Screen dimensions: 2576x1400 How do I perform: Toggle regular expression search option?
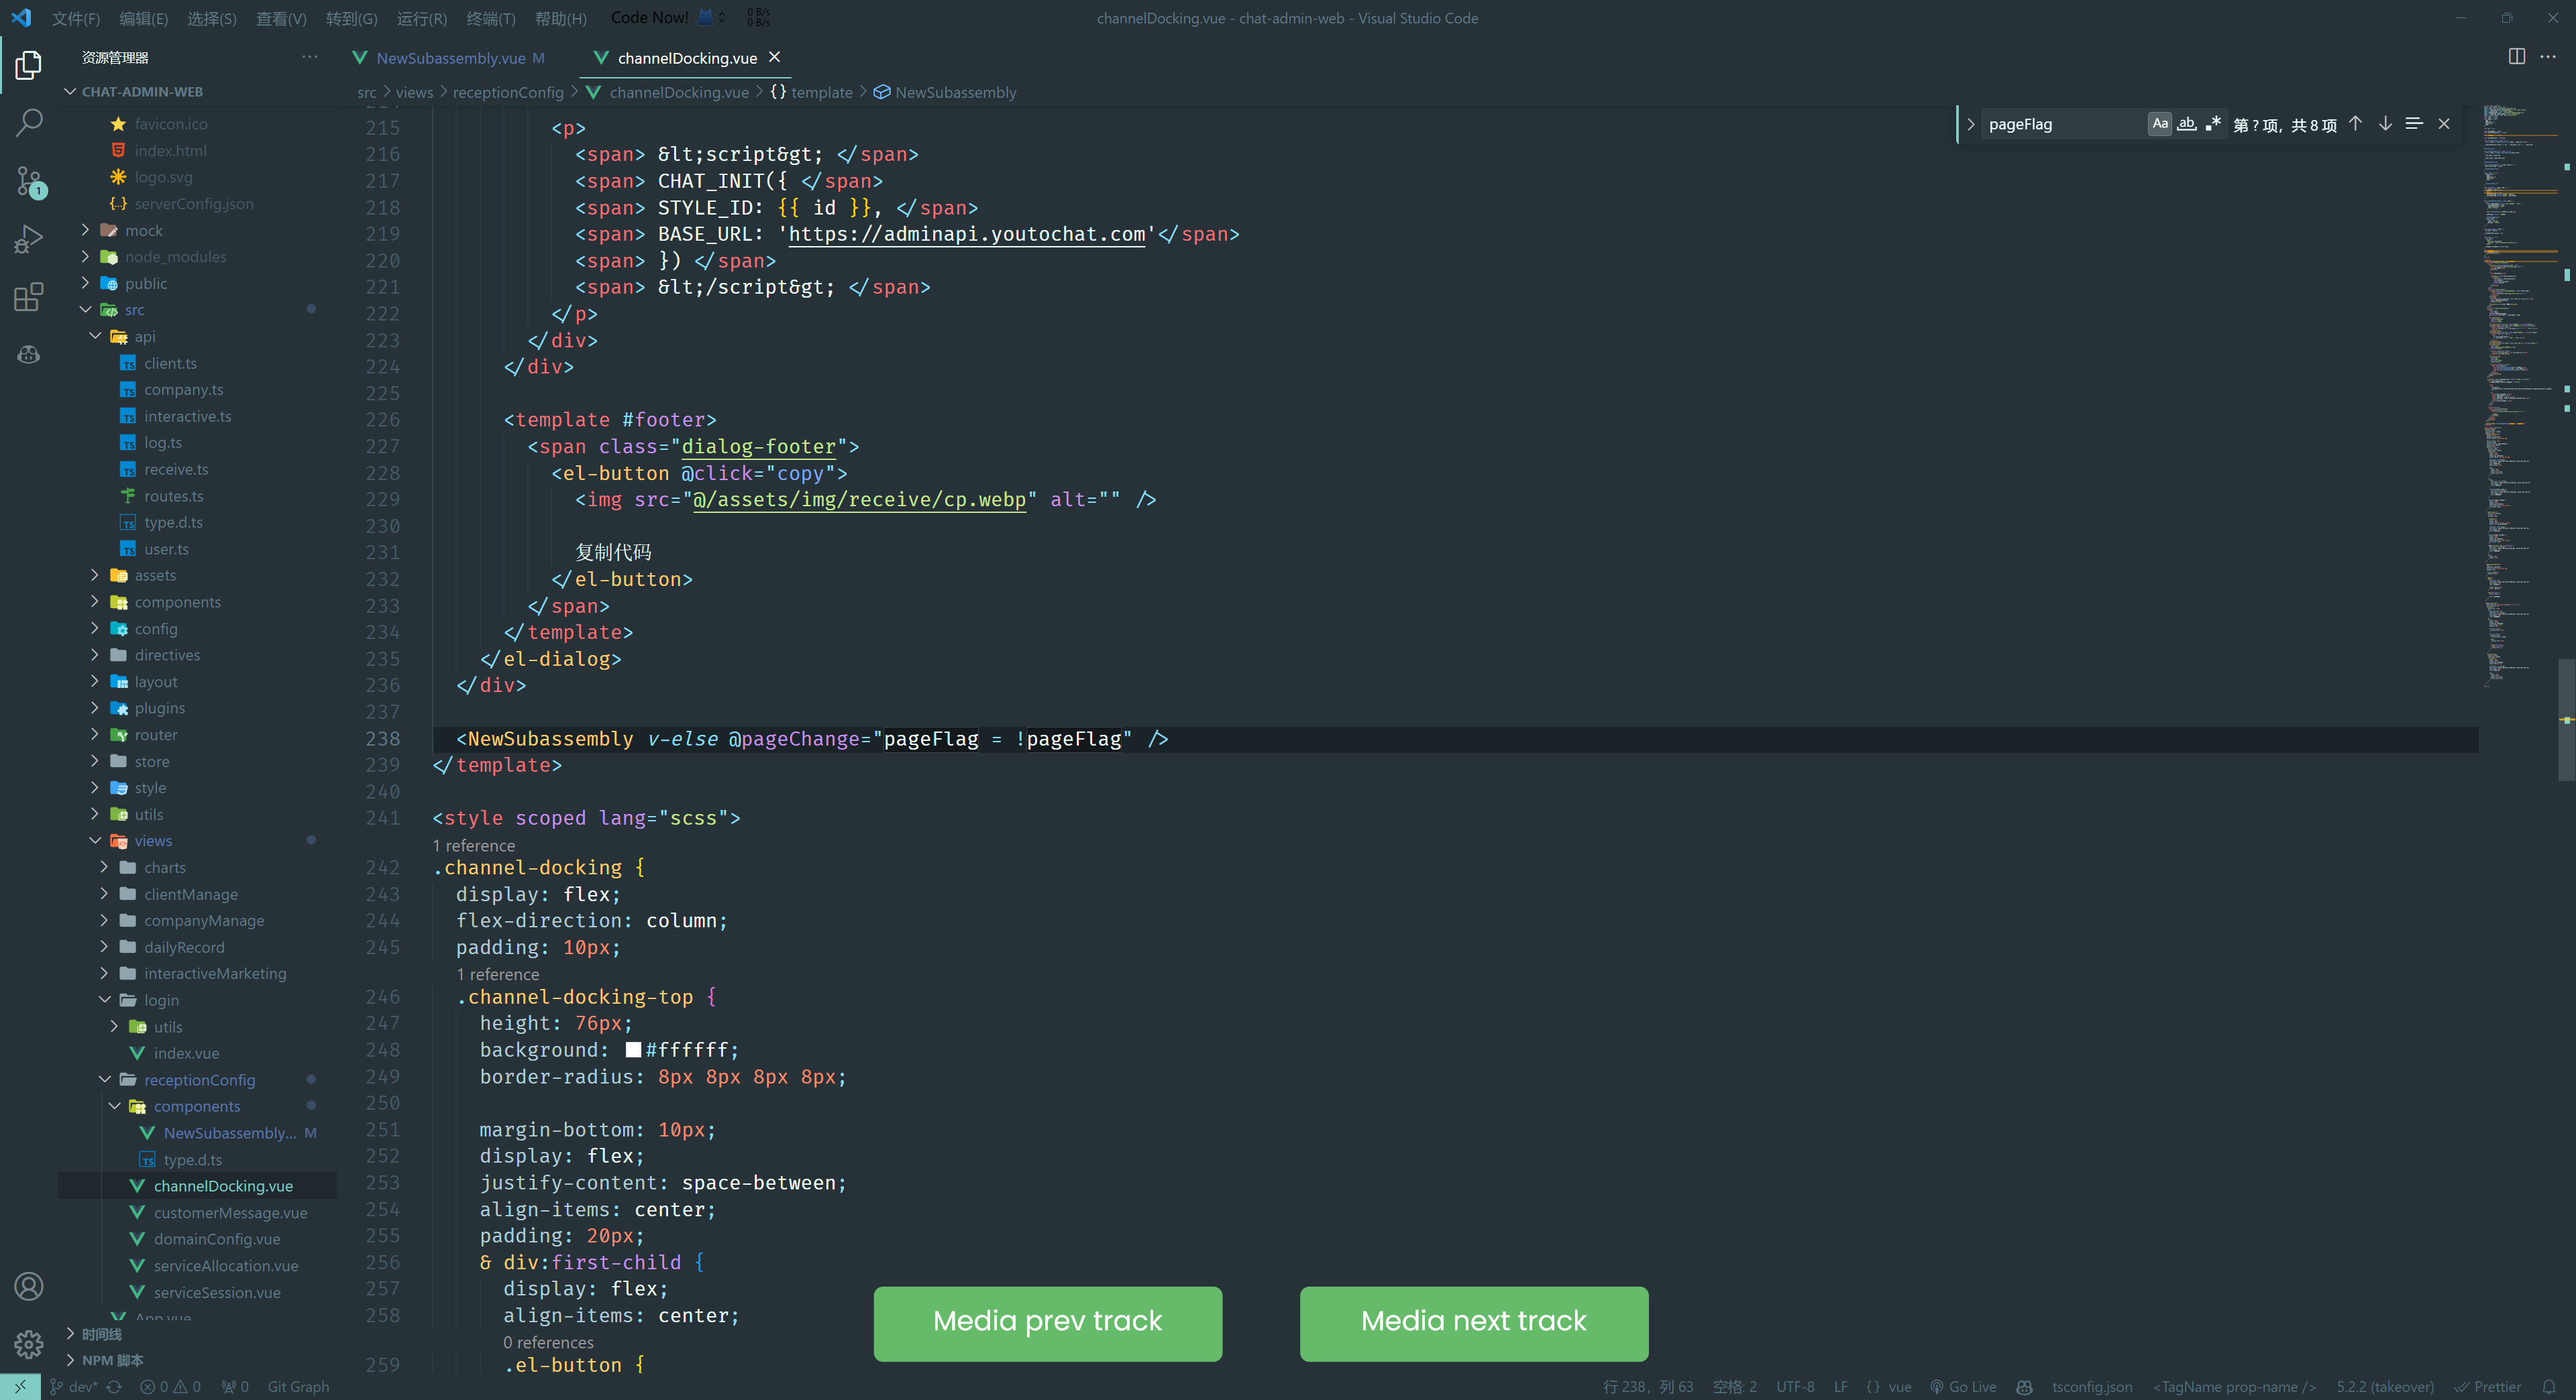point(2213,124)
